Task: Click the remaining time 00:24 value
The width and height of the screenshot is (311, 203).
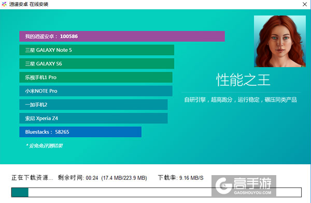Action: [92, 178]
